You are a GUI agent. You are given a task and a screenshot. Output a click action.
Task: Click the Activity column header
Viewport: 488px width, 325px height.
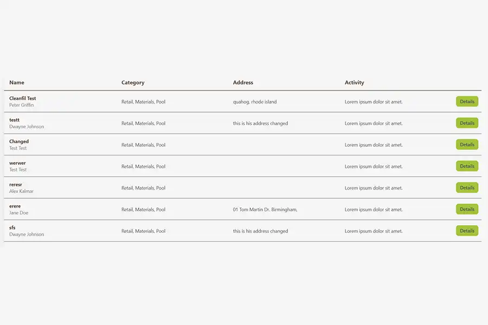pyautogui.click(x=355, y=83)
